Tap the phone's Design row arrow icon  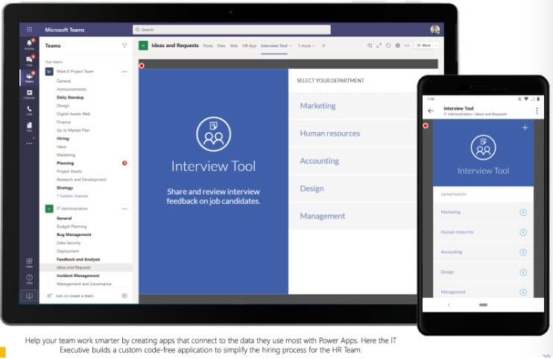523,272
